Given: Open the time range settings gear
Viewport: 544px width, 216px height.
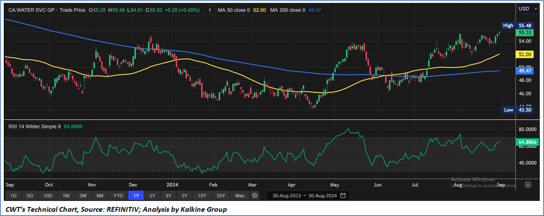Looking at the screenshot, I should tap(255, 195).
